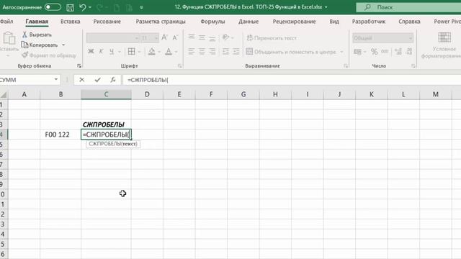This screenshot has width=461, height=259.
Task: Open the undo history dropdown arrow
Action: pos(90,7)
